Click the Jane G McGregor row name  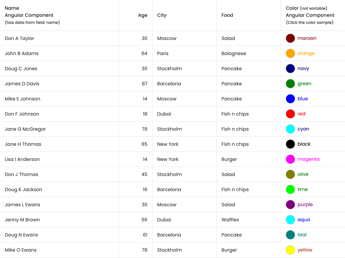25,129
